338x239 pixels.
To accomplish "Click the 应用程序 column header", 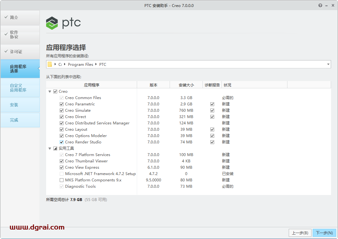I will pos(91,85).
